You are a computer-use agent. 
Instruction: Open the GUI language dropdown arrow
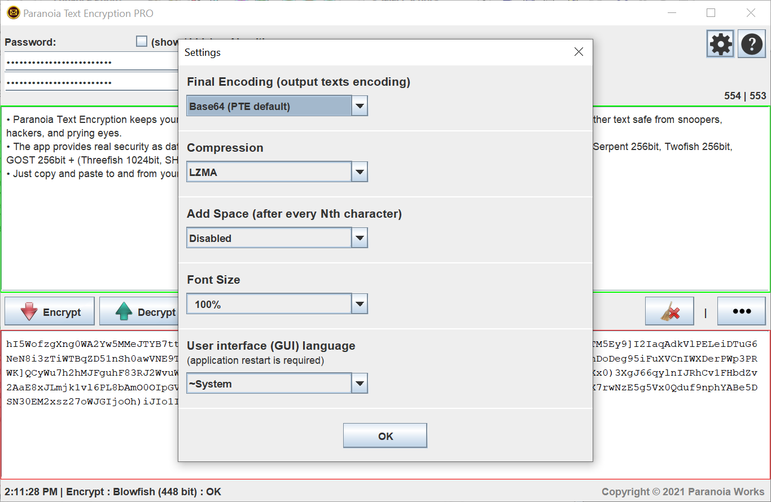(360, 384)
